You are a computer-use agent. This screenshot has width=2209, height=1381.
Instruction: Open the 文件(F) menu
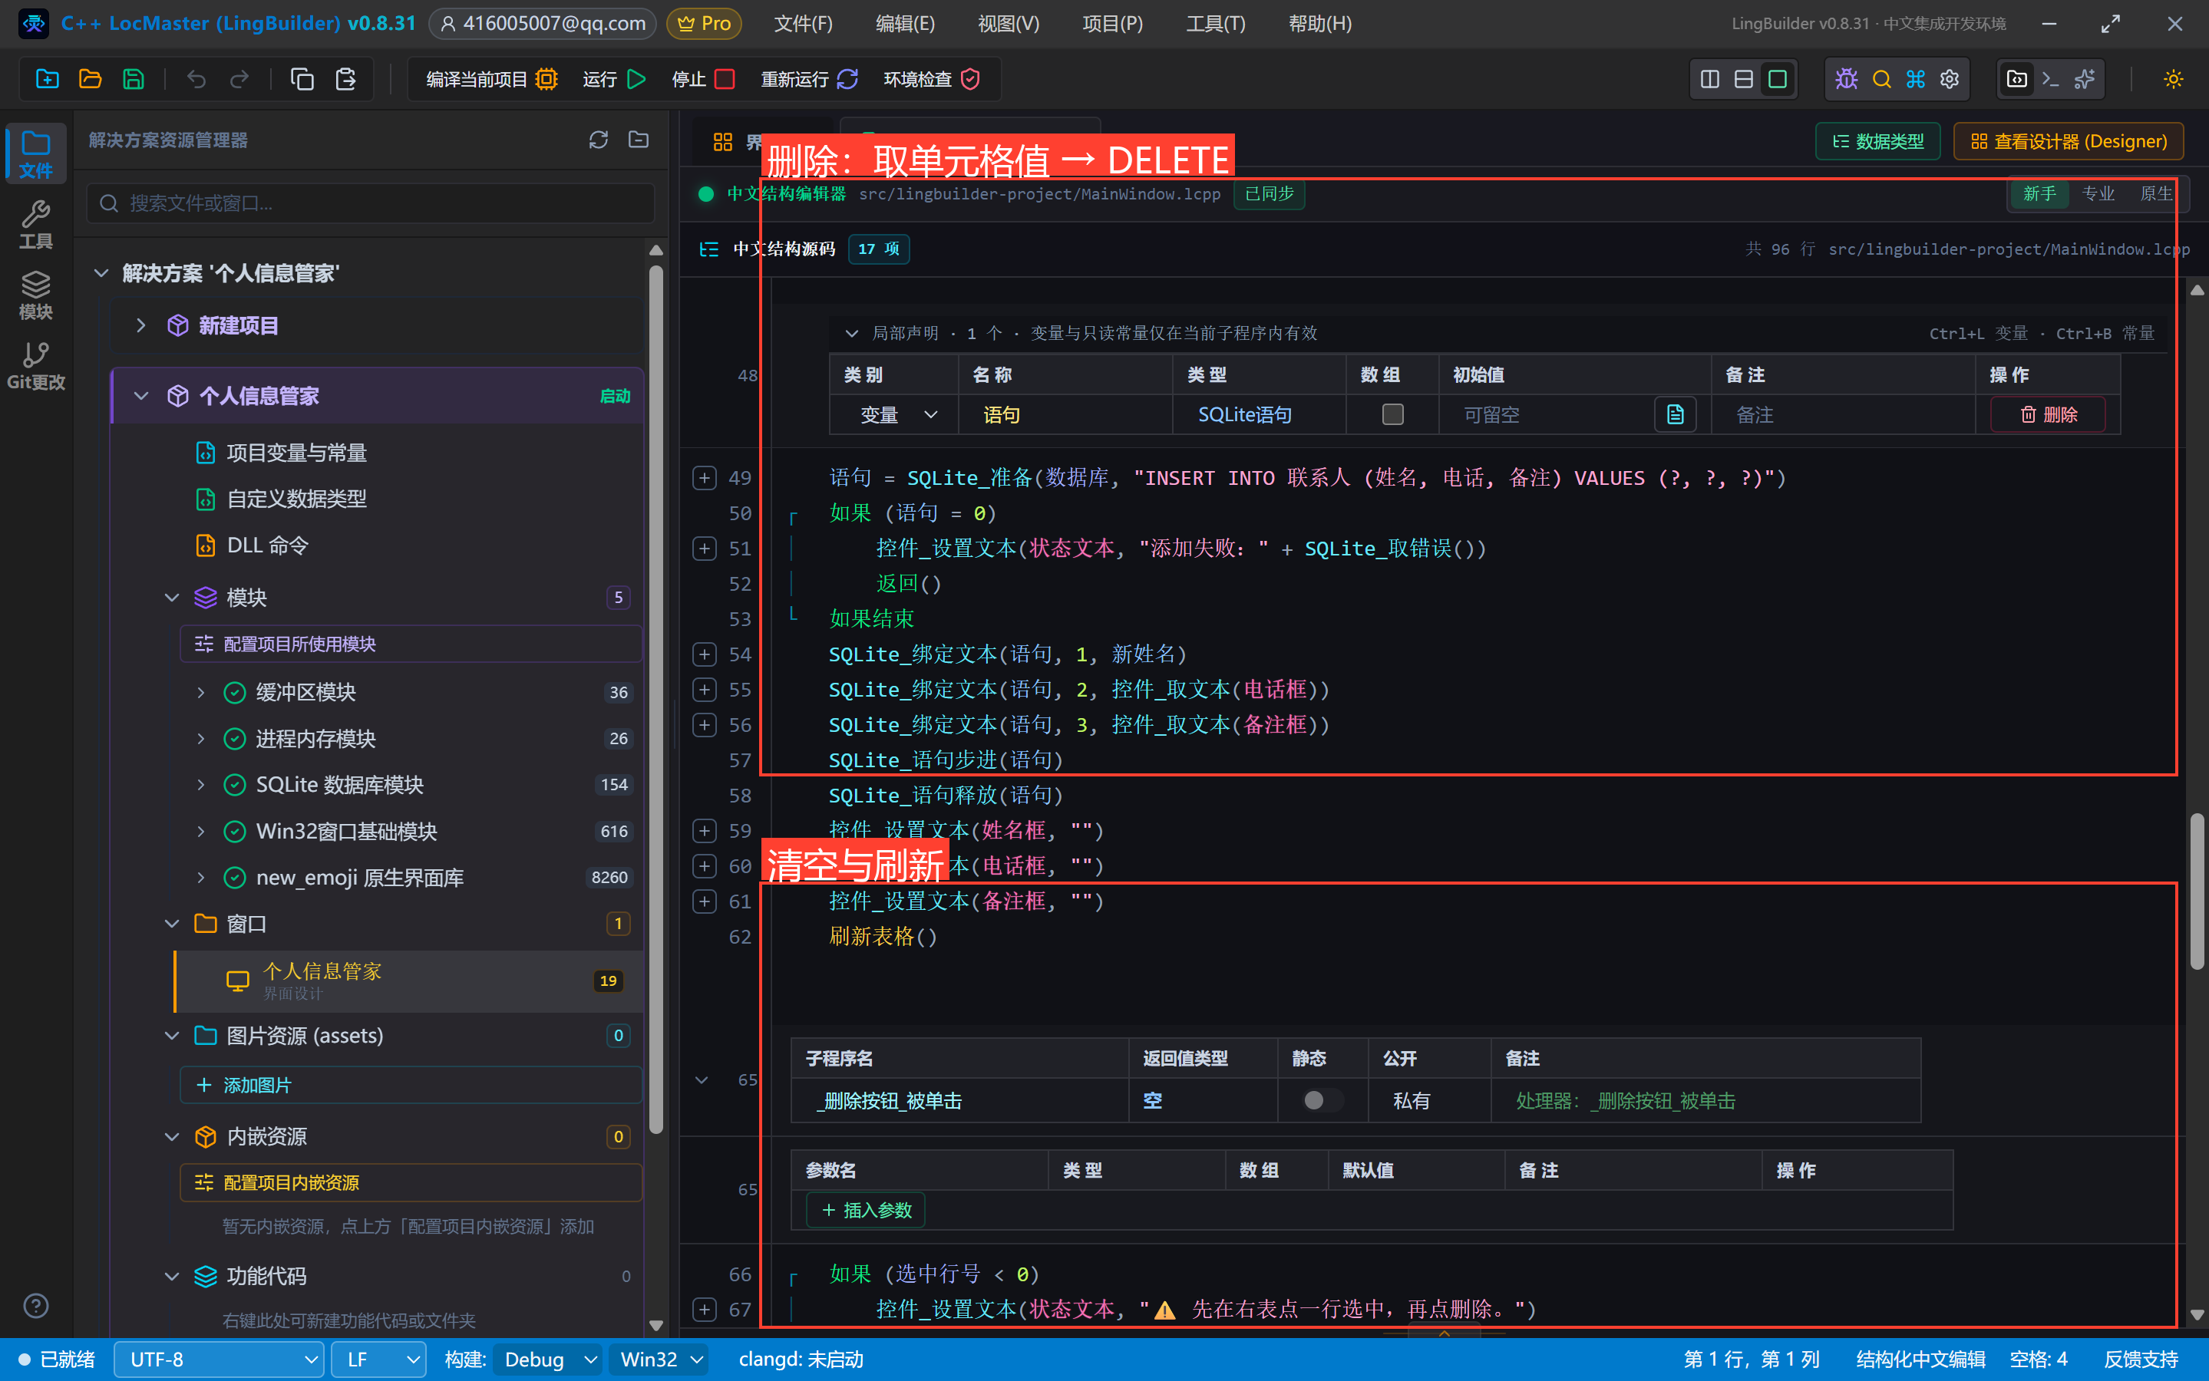pyautogui.click(x=803, y=24)
